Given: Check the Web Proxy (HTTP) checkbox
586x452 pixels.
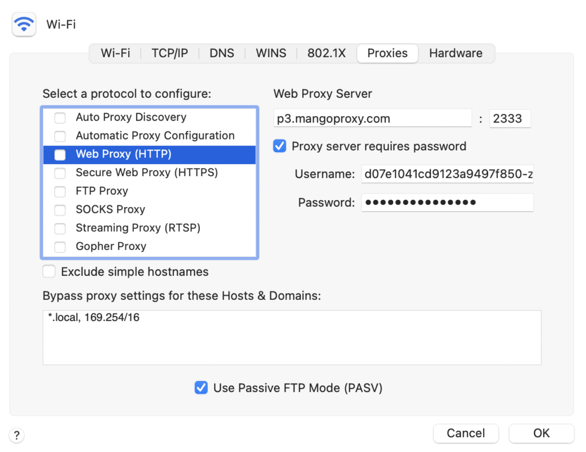Looking at the screenshot, I should click(60, 154).
